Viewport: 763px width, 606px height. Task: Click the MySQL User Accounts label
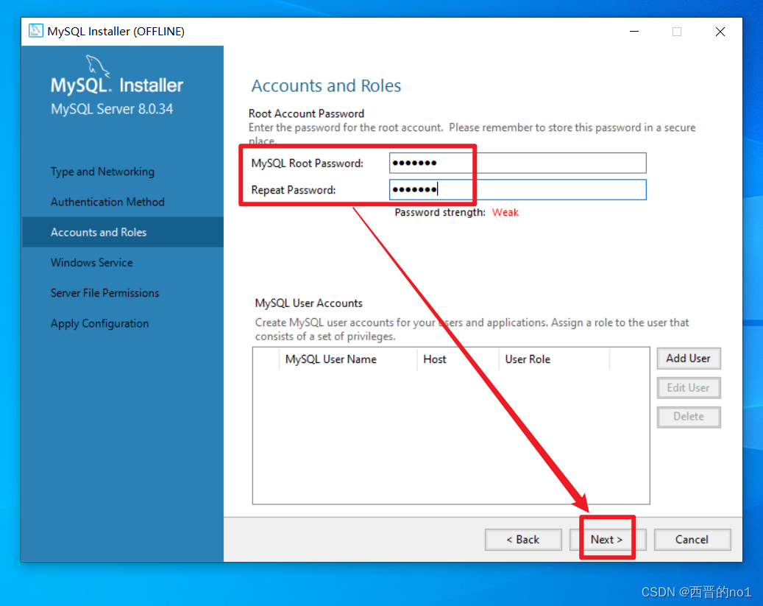(308, 303)
